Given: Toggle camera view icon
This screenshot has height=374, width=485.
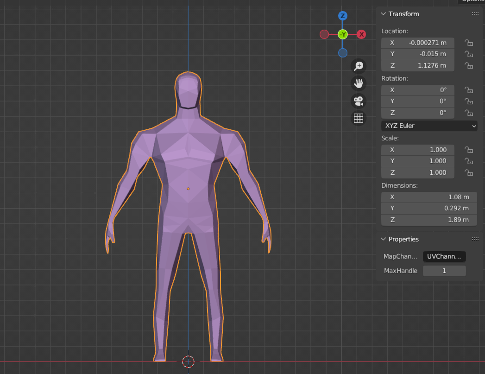Looking at the screenshot, I should pos(358,101).
